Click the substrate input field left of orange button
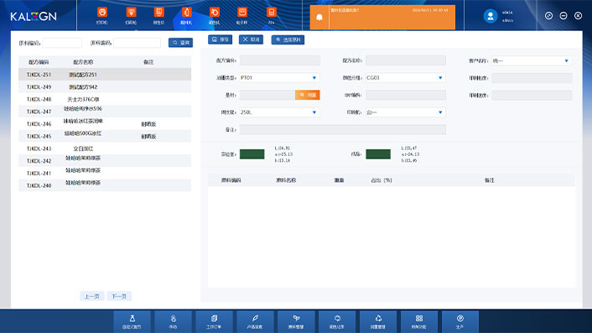 [267, 95]
